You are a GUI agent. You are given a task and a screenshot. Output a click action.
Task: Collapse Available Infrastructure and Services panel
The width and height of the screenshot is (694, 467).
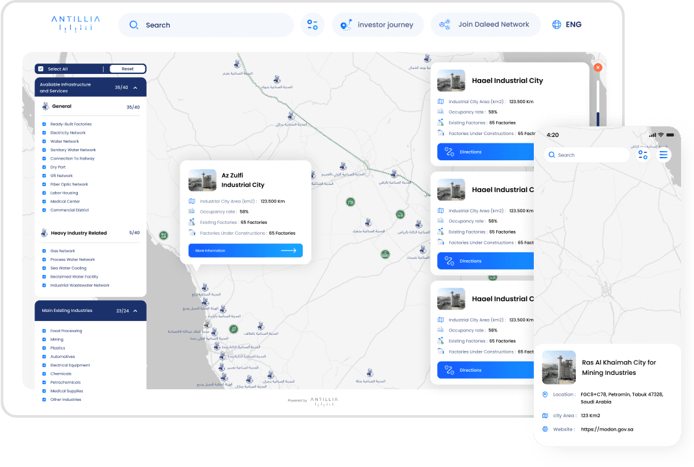(135, 88)
